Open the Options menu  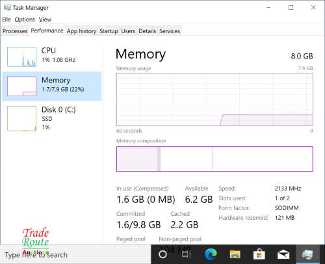(25, 20)
